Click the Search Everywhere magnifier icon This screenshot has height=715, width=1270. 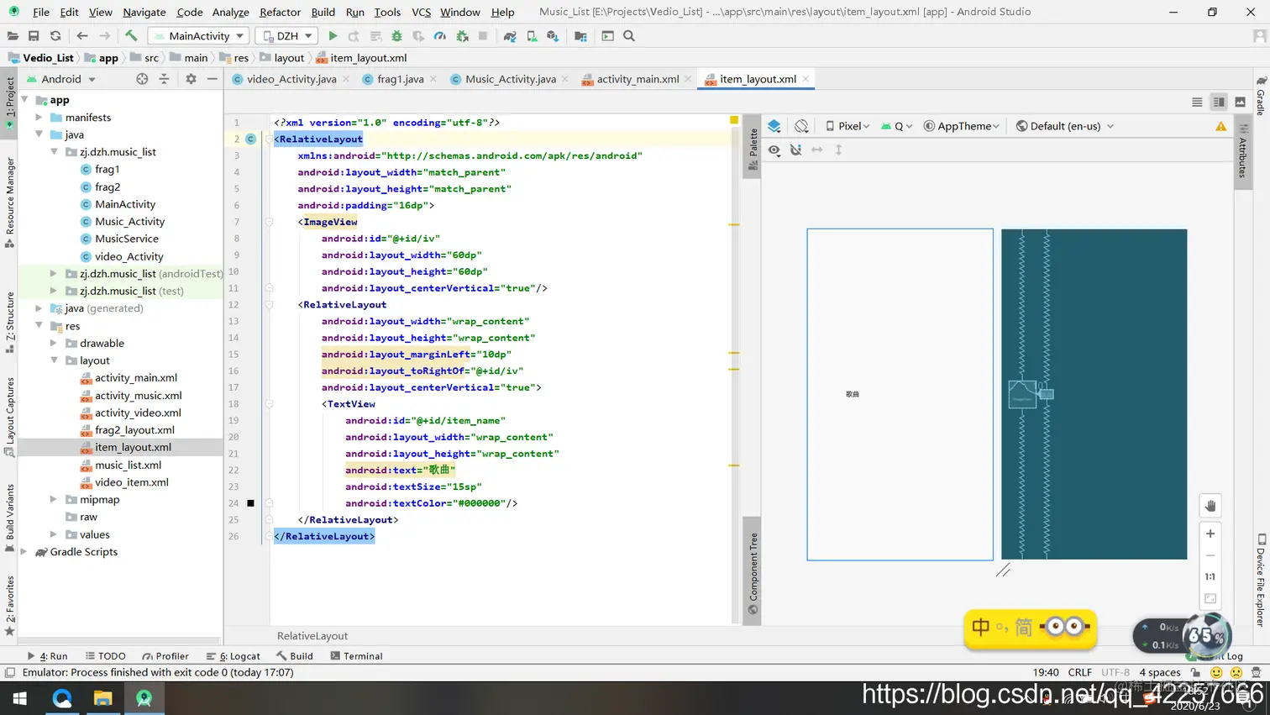[629, 36]
